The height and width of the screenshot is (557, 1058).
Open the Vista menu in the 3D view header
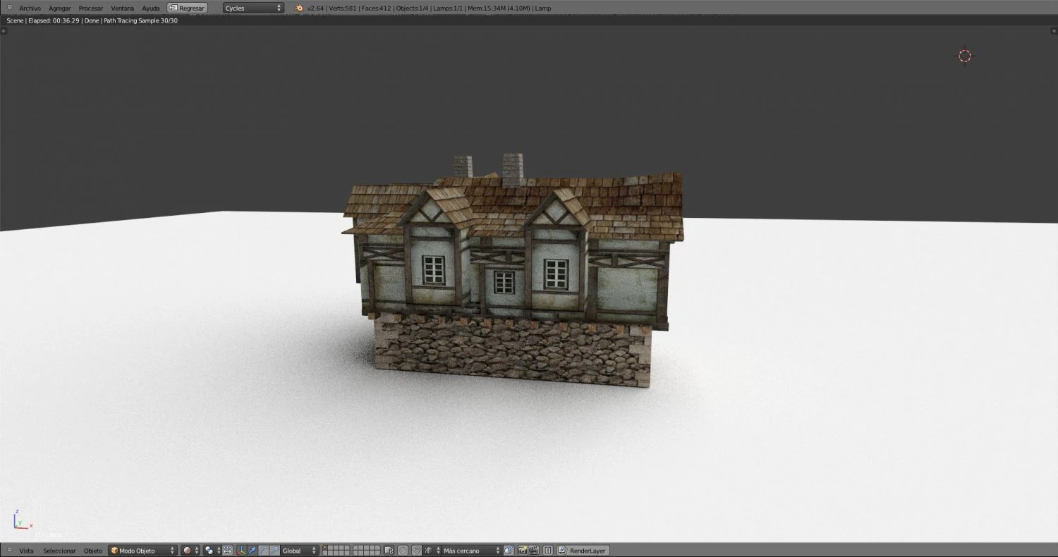(x=26, y=551)
